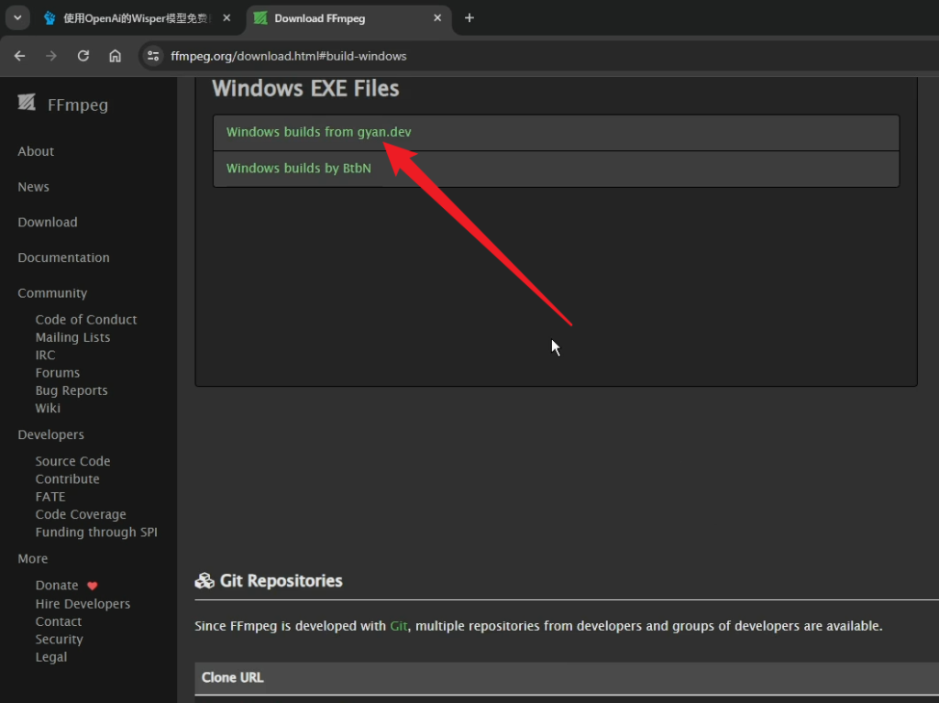Click the browser back arrow button
The width and height of the screenshot is (939, 703).
coord(20,56)
